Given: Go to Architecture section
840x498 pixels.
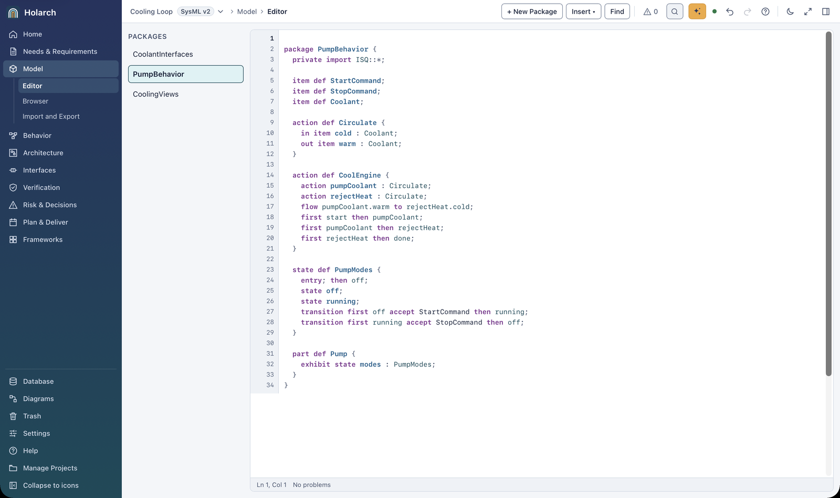Looking at the screenshot, I should (x=61, y=153).
